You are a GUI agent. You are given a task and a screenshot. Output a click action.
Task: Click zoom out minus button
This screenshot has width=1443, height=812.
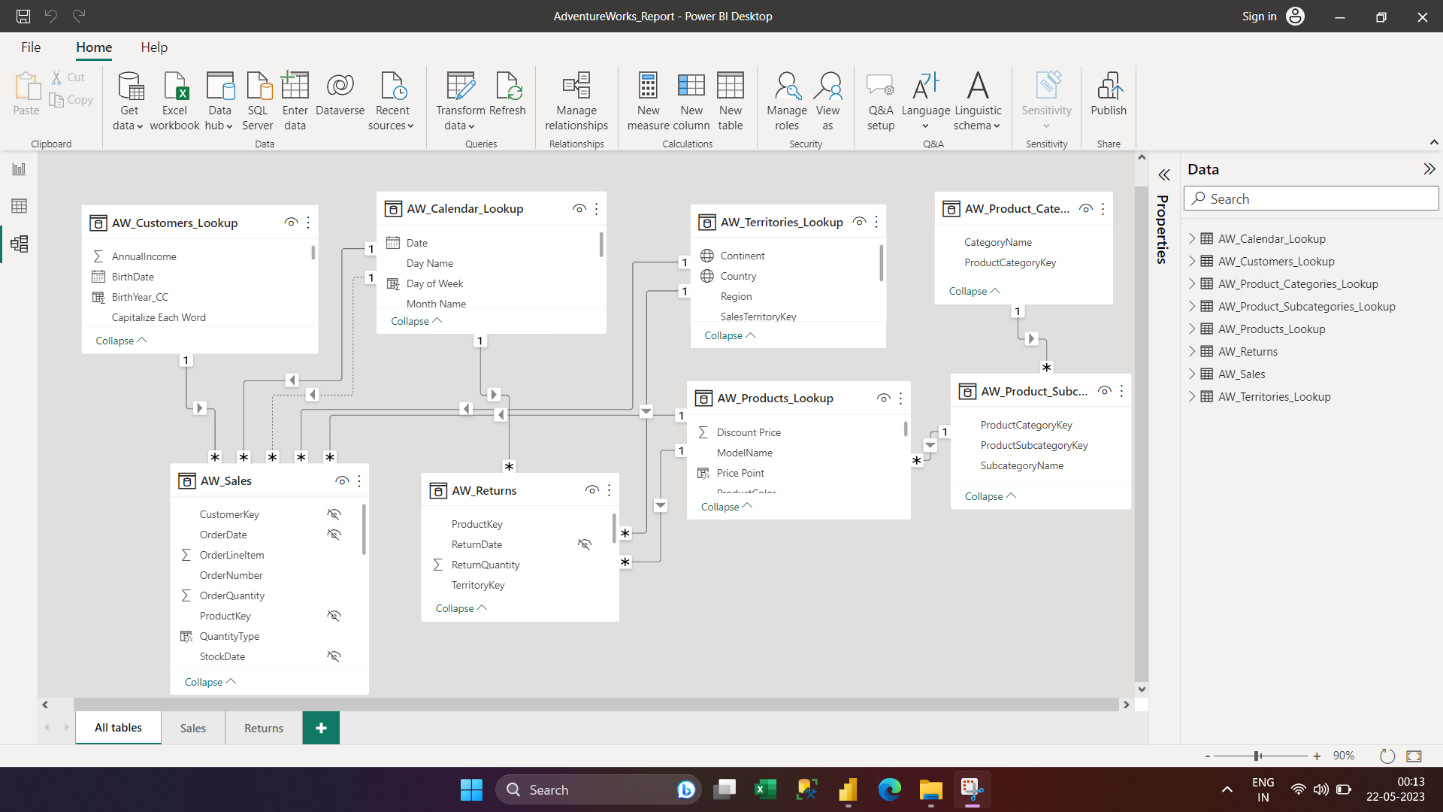click(1208, 756)
